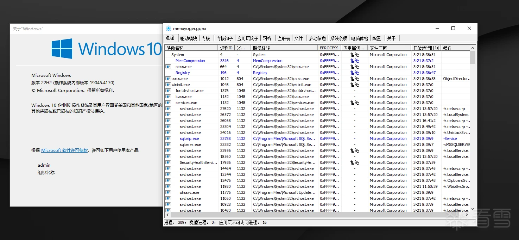Click the process icon beside csrss.exe
The width and height of the screenshot is (519, 240).
coord(168,79)
